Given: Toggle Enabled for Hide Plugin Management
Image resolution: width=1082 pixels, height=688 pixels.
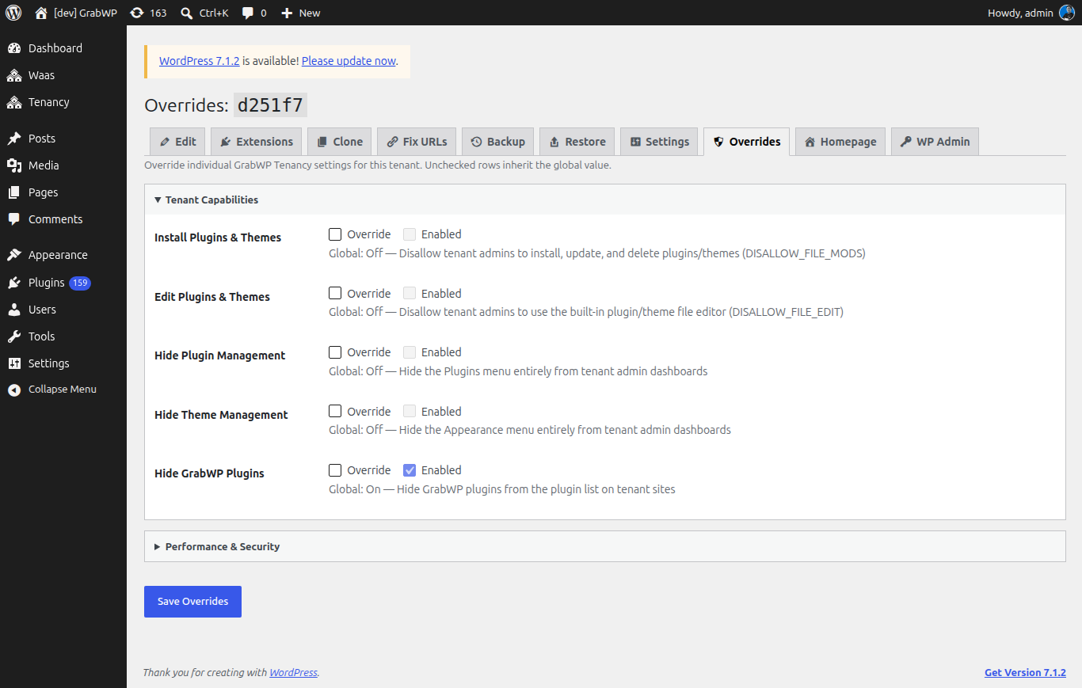Looking at the screenshot, I should click(410, 352).
